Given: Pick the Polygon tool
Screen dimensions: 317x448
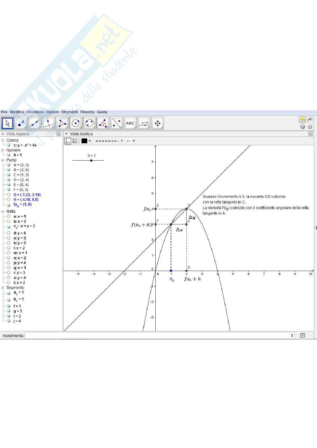Looking at the screenshot, I should (62, 123).
